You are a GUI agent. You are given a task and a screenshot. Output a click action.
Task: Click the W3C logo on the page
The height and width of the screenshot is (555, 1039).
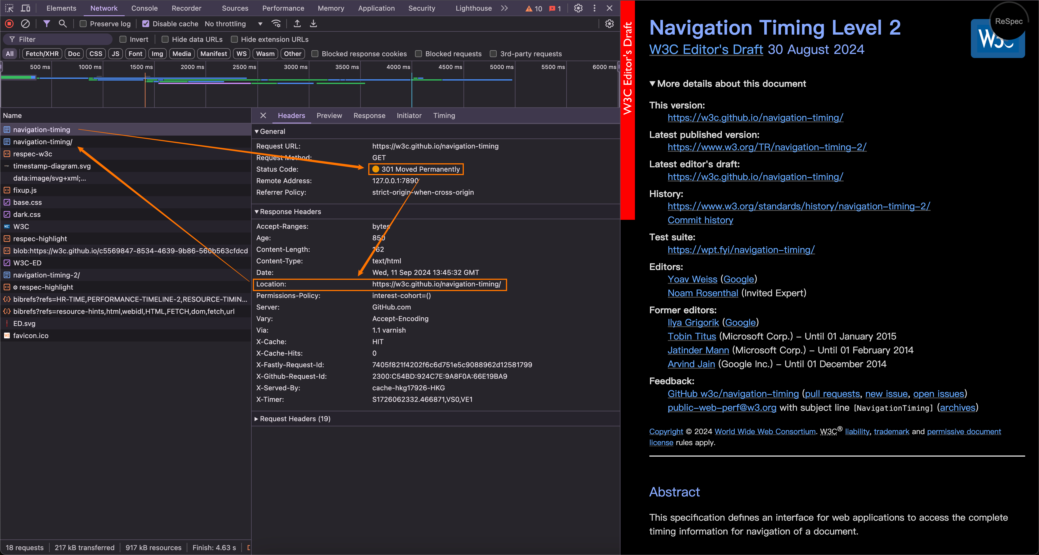tap(997, 39)
